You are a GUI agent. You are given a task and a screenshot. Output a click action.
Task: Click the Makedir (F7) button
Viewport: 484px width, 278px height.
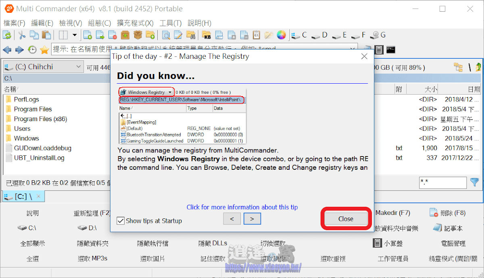[392, 212]
